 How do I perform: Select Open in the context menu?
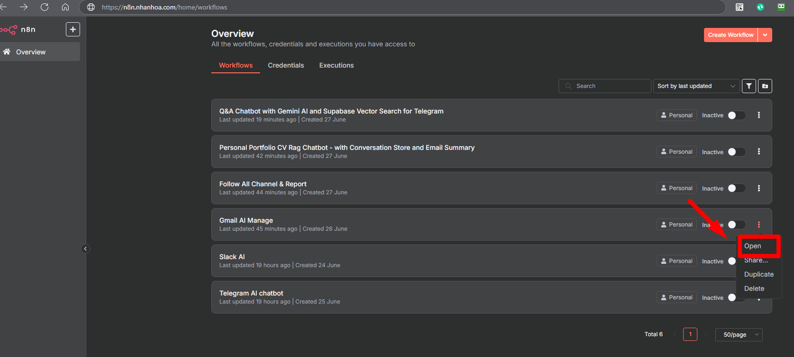tap(758, 246)
